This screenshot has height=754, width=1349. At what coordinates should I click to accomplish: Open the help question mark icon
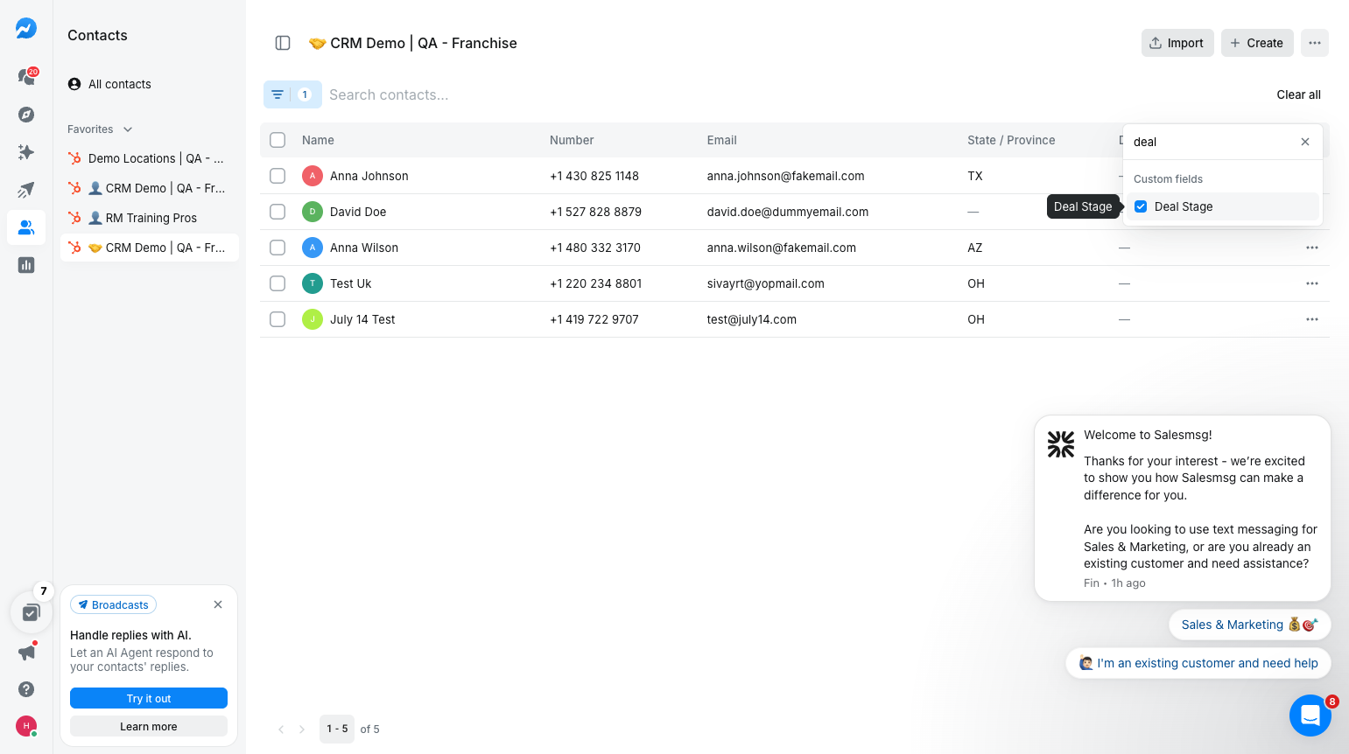point(26,689)
